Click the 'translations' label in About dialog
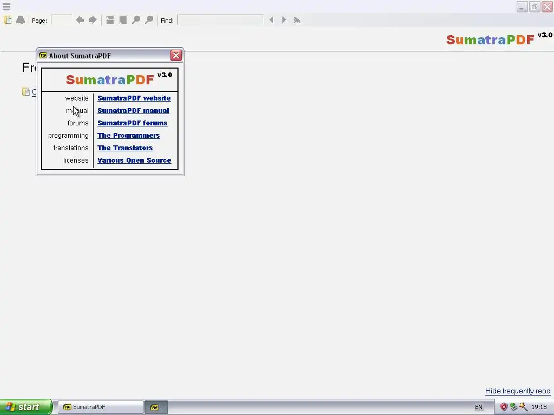 [x=71, y=148]
